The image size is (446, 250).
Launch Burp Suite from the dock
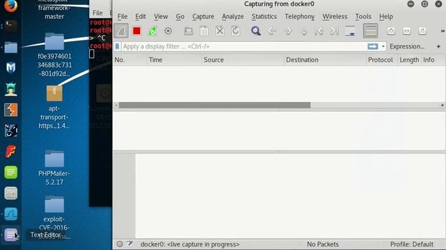click(11, 110)
